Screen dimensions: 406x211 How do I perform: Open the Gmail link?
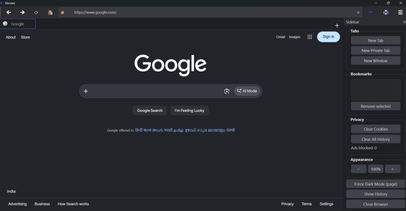pyautogui.click(x=280, y=37)
